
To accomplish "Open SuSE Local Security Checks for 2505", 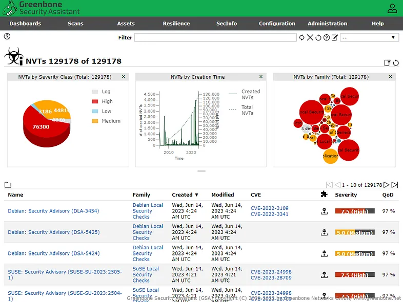I will point(146,274).
